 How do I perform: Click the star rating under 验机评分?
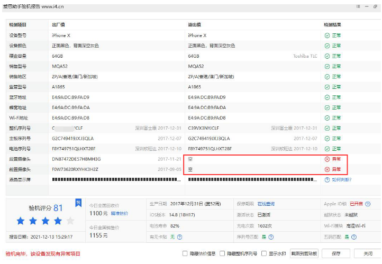click(46, 221)
